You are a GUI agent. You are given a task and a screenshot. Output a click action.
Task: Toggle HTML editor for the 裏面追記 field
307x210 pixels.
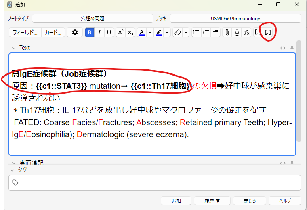point(282,163)
